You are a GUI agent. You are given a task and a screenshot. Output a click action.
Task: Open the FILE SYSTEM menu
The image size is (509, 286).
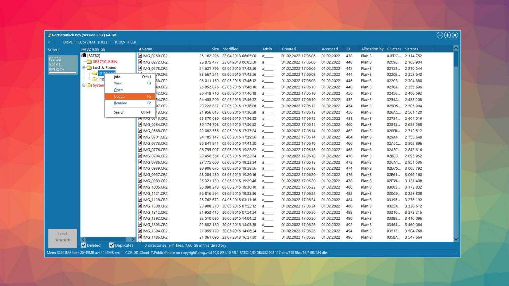[x=85, y=42]
